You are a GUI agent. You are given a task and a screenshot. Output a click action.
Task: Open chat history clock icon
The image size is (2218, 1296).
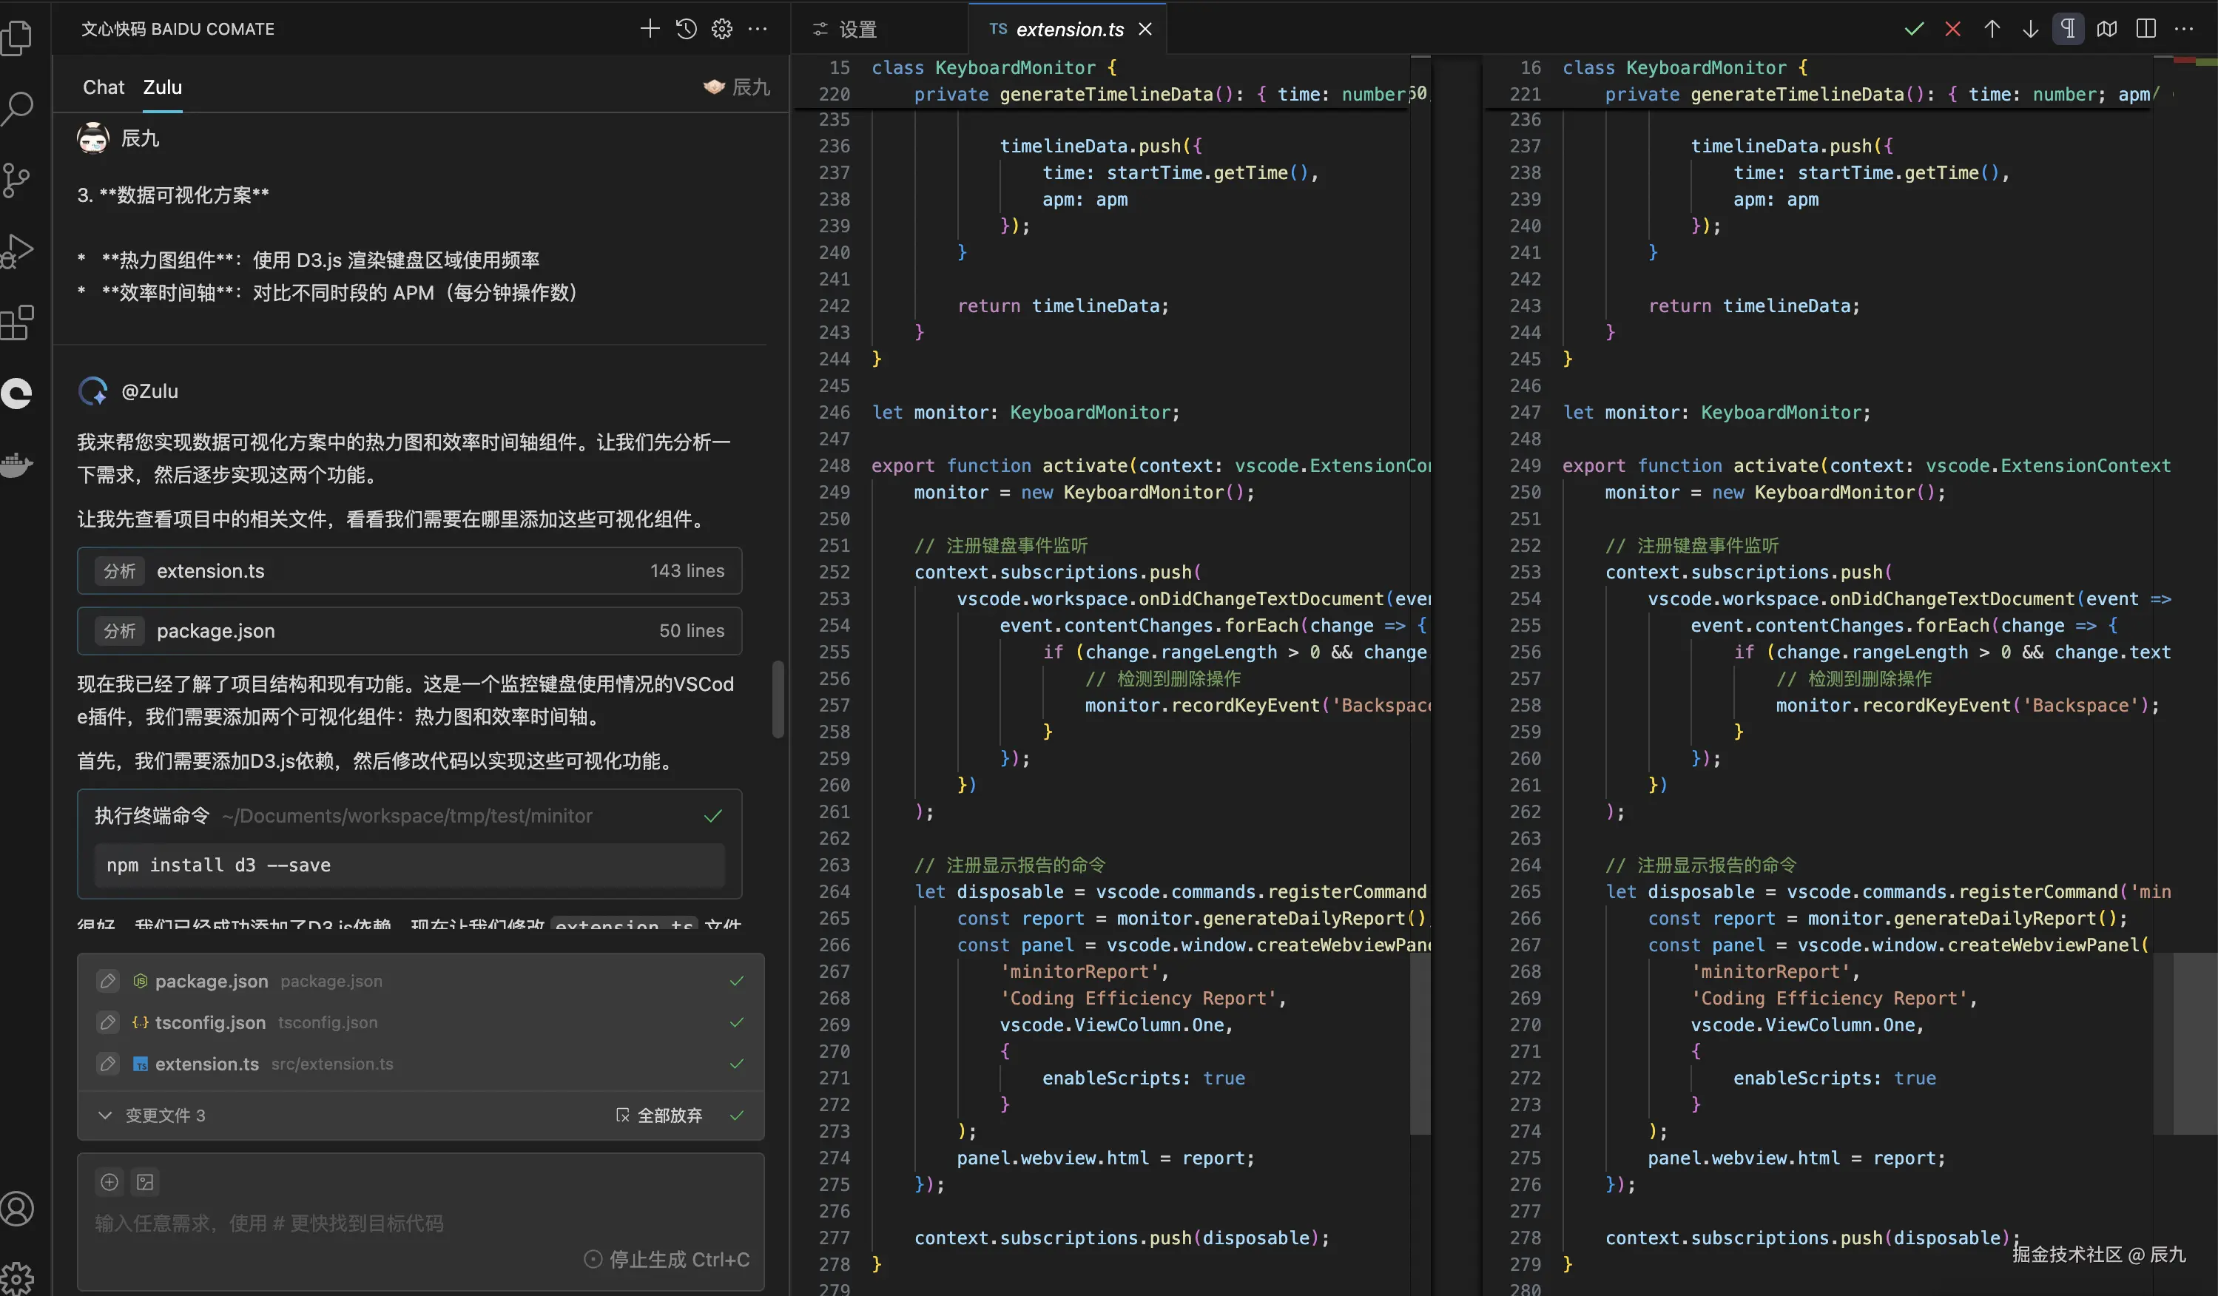686,29
